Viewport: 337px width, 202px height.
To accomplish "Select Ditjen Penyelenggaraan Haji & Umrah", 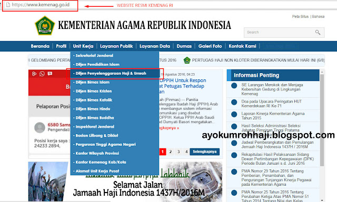I will click(115, 74).
